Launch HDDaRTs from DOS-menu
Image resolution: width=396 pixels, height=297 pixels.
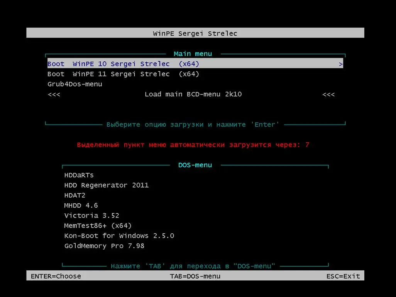click(x=79, y=175)
